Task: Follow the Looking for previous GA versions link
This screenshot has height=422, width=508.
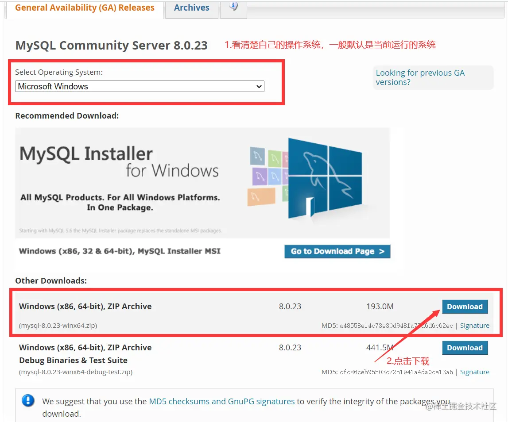Action: tap(420, 77)
